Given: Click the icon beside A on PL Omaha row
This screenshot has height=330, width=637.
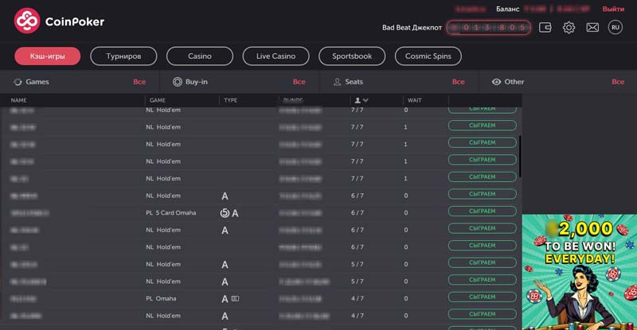Looking at the screenshot, I should click(x=235, y=299).
